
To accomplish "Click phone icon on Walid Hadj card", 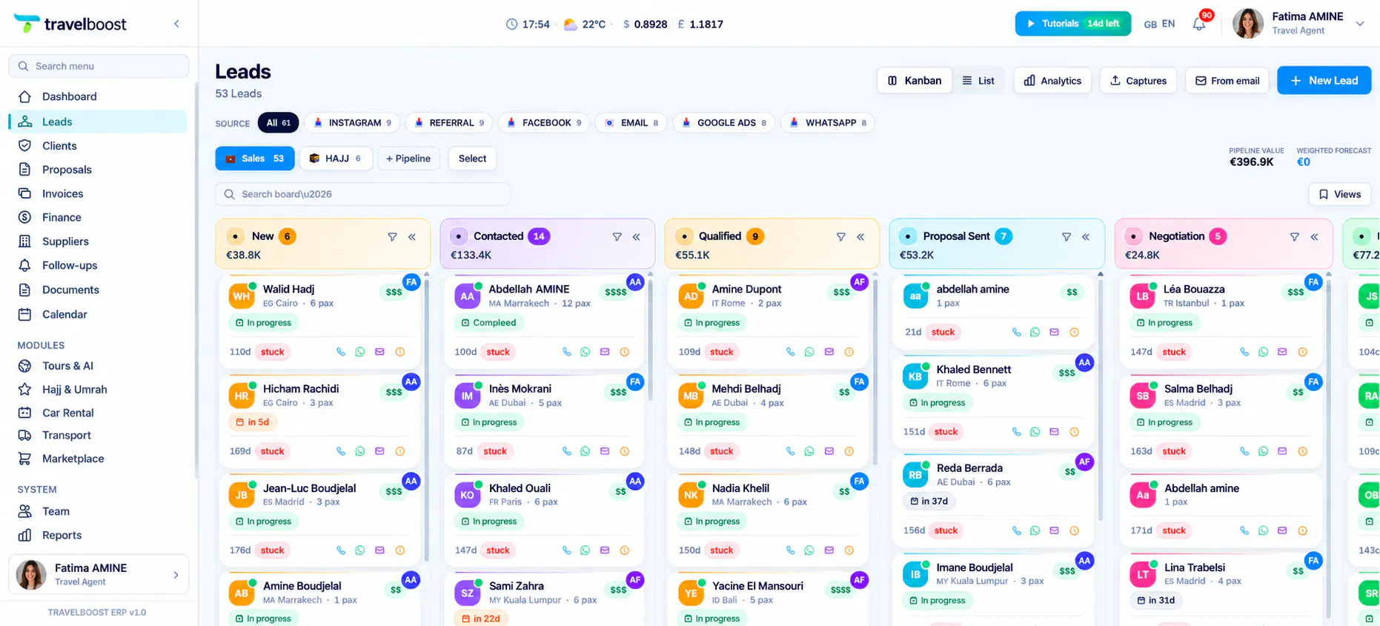I will point(341,352).
